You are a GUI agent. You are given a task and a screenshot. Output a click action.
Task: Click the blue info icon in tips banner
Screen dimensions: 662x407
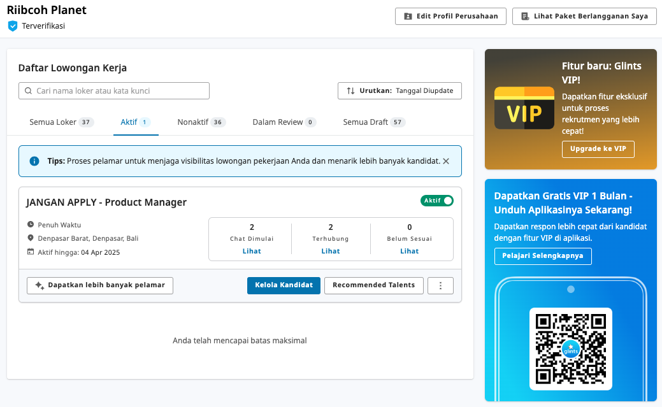pos(34,161)
